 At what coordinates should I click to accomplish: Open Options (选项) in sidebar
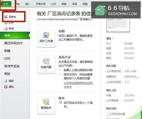[9, 81]
